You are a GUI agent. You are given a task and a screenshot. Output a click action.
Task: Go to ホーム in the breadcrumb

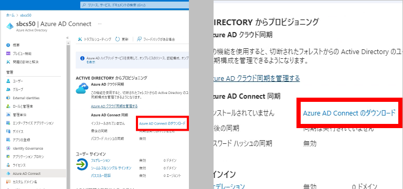pyautogui.click(x=10, y=15)
